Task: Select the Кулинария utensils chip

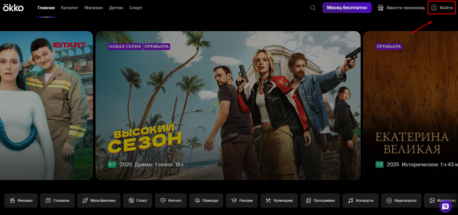Action: 279,200
